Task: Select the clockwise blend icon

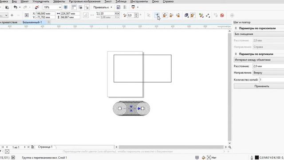Action: pyautogui.click(x=171, y=16)
